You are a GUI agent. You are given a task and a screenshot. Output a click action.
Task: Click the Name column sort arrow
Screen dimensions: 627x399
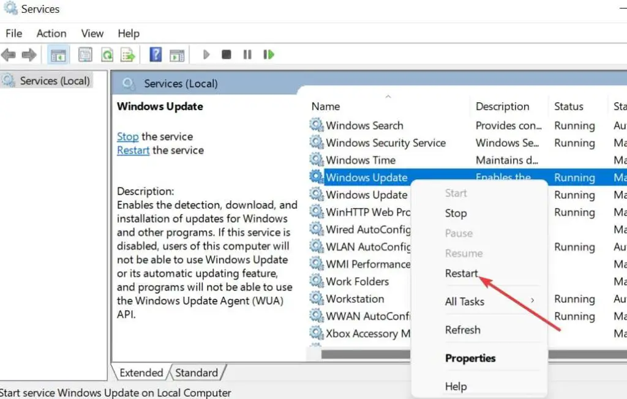tap(388, 97)
